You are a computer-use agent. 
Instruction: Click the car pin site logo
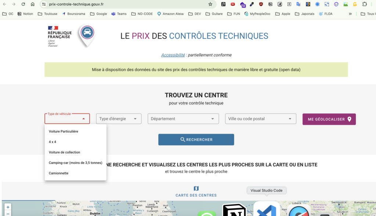coord(87,35)
